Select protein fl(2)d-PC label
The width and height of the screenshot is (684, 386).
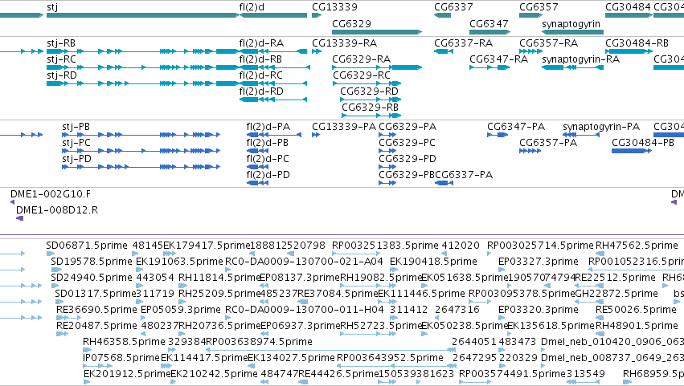point(268,159)
